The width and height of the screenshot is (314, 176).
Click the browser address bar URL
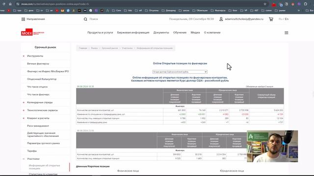click(x=55, y=4)
